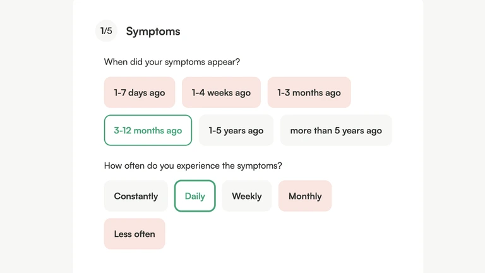The image size is (485, 273).
Task: Choose "1-4 weeks ago" for symptom onset
Action: point(221,92)
